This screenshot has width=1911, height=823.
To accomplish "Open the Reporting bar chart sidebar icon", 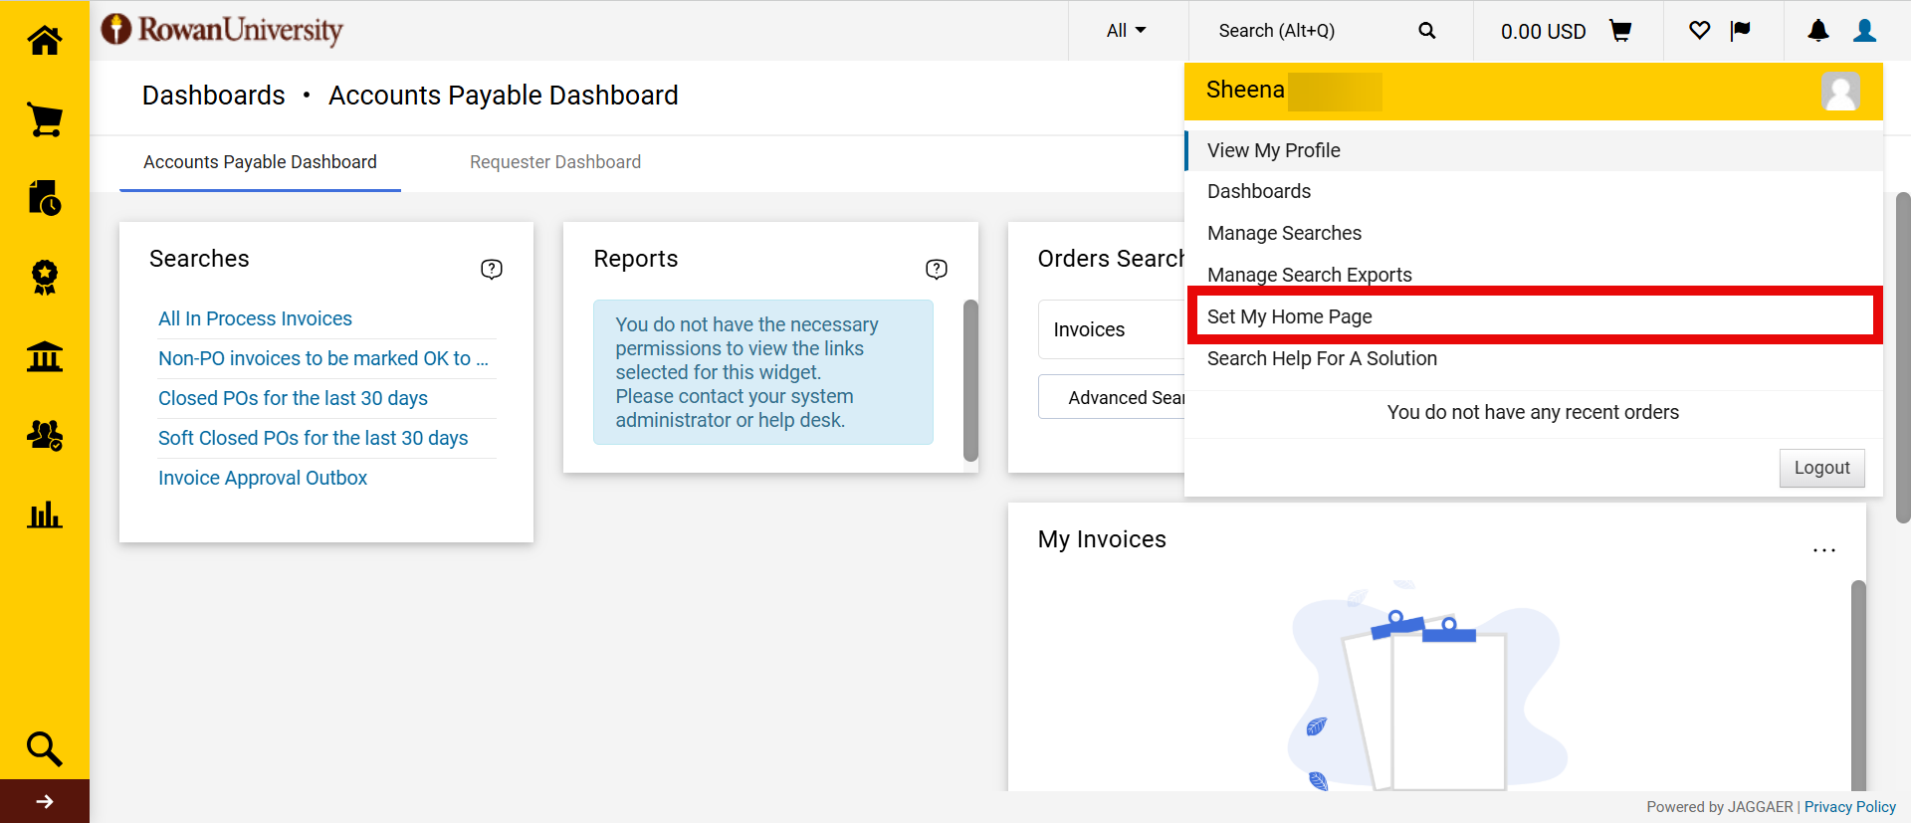I will click(44, 514).
